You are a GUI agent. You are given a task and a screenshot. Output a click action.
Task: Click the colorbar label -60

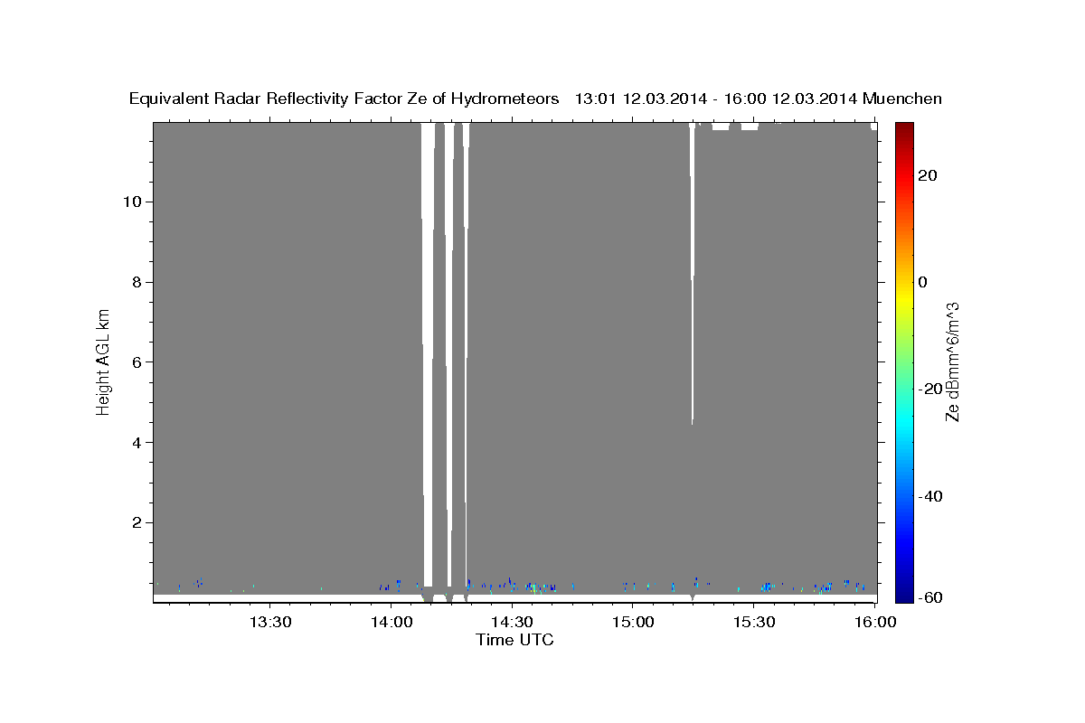click(929, 598)
